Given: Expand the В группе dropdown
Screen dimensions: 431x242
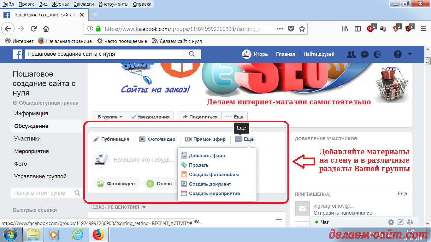Looking at the screenshot, I should (110, 117).
